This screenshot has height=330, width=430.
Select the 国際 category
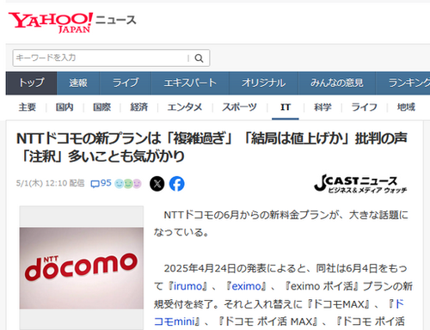[101, 107]
